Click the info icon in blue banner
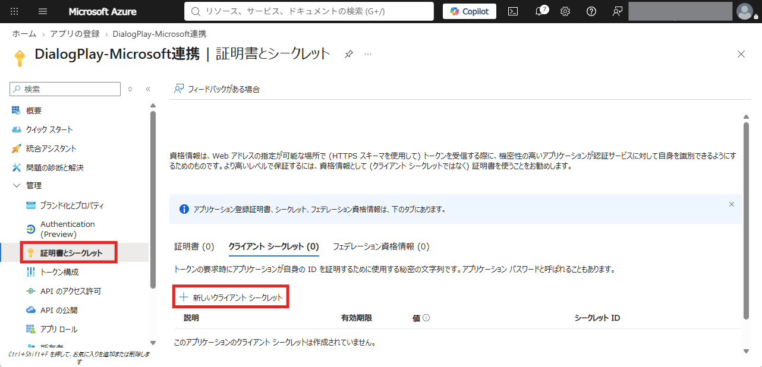Image resolution: width=762 pixels, height=367 pixels. click(x=184, y=209)
